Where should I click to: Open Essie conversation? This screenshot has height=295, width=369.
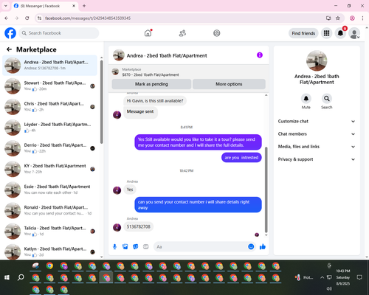[x=49, y=190]
